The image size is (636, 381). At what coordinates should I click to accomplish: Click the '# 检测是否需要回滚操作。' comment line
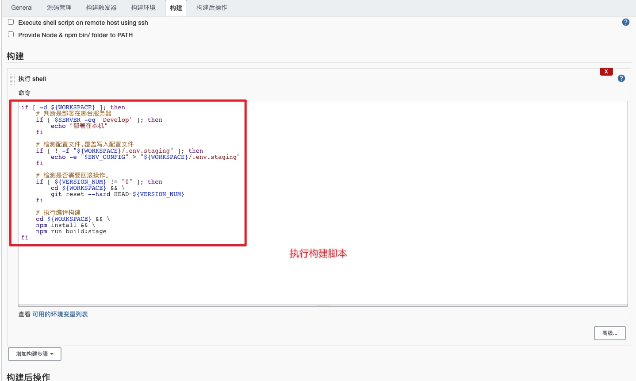(x=73, y=176)
